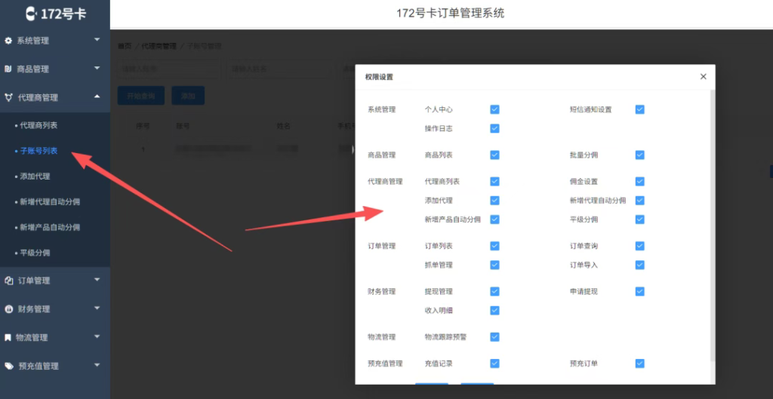Click the 订单管理 sidebar icon
Screen dimensions: 773x399
8,281
